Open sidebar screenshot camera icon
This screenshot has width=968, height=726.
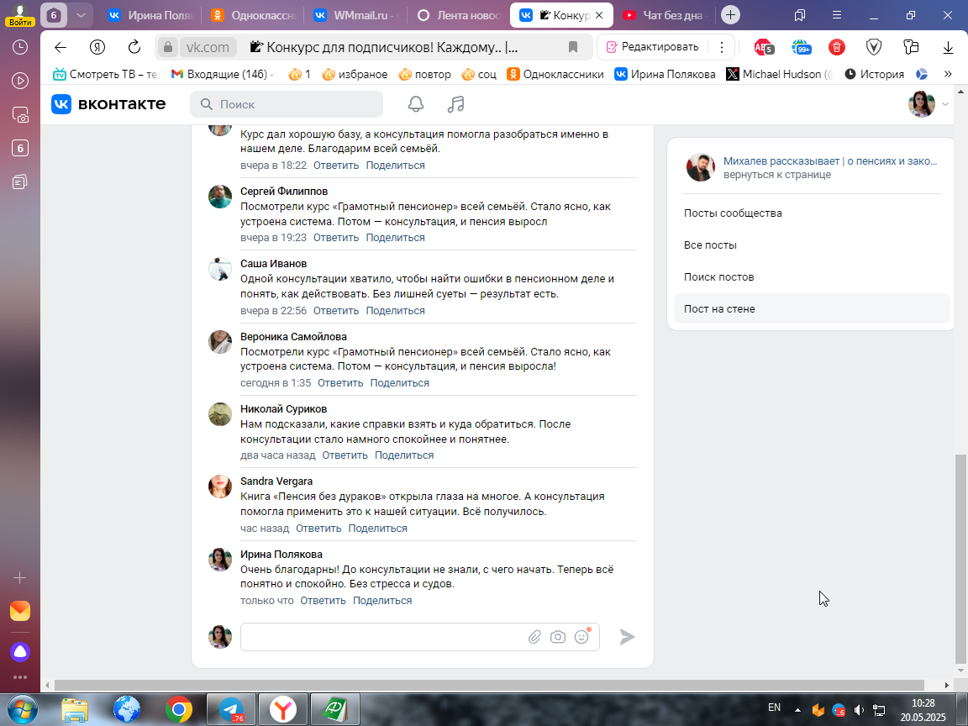(20, 115)
